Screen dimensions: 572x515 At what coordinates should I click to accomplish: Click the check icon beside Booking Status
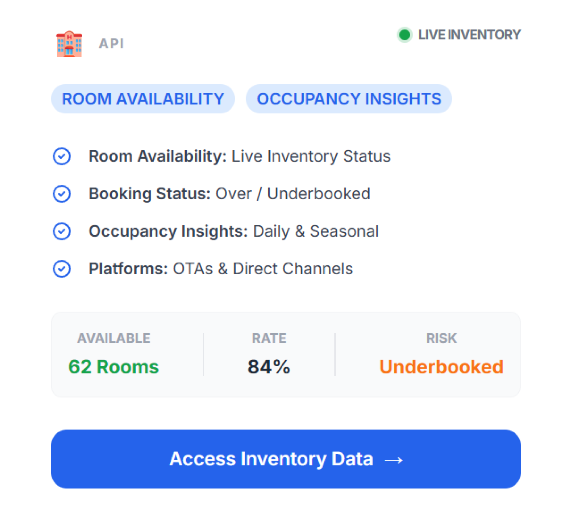pos(62,194)
